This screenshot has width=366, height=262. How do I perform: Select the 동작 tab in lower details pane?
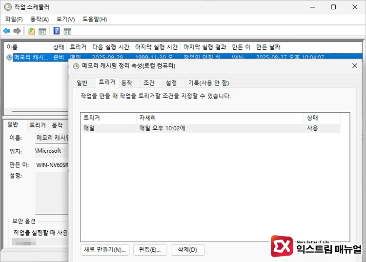tap(57, 125)
